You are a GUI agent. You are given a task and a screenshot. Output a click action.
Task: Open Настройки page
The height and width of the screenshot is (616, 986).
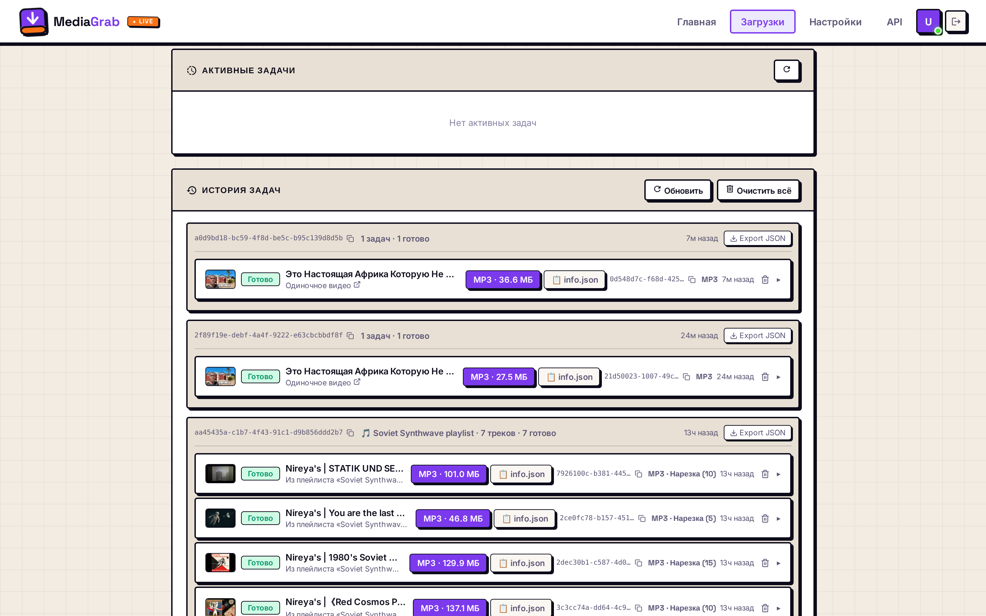tap(835, 22)
